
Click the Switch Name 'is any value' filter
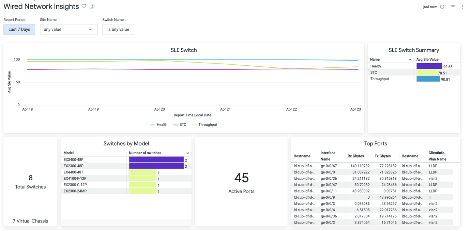(118, 30)
